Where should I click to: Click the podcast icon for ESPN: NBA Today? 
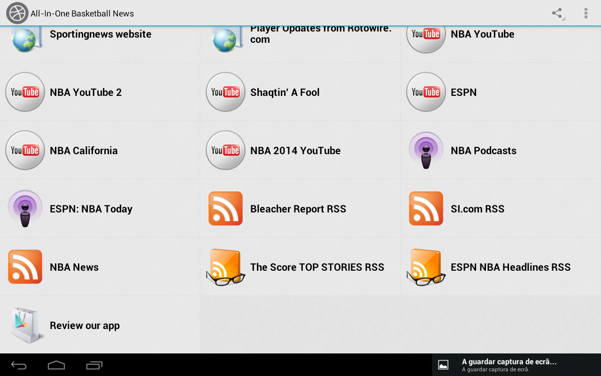[x=25, y=209]
